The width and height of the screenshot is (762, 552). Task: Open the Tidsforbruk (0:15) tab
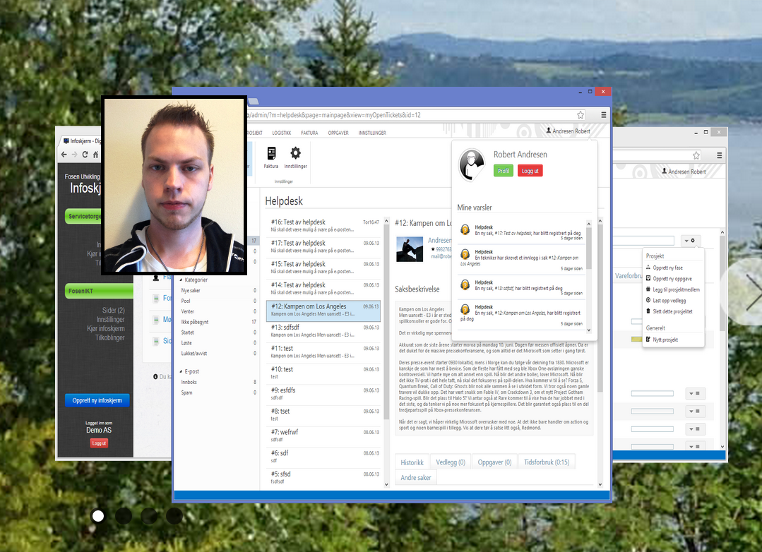pos(546,462)
